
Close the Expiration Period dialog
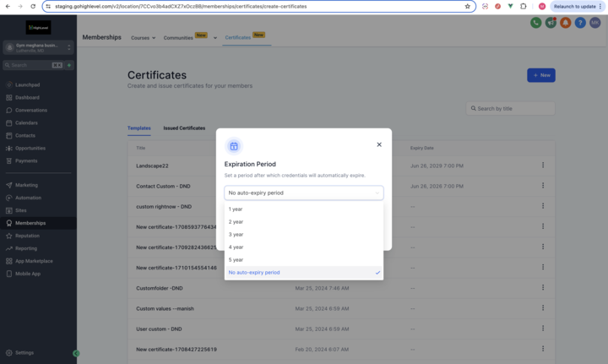[x=379, y=144]
